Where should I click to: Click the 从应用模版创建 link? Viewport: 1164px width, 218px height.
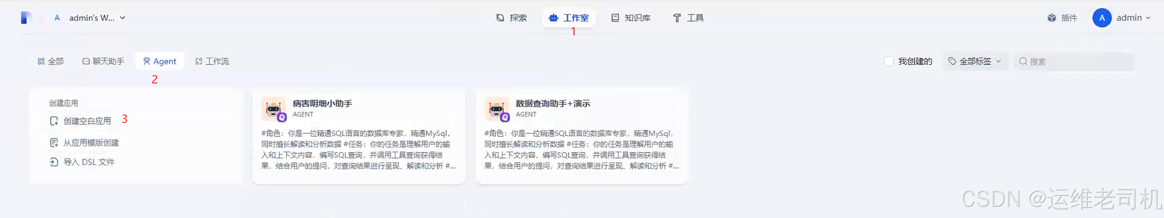coord(91,143)
